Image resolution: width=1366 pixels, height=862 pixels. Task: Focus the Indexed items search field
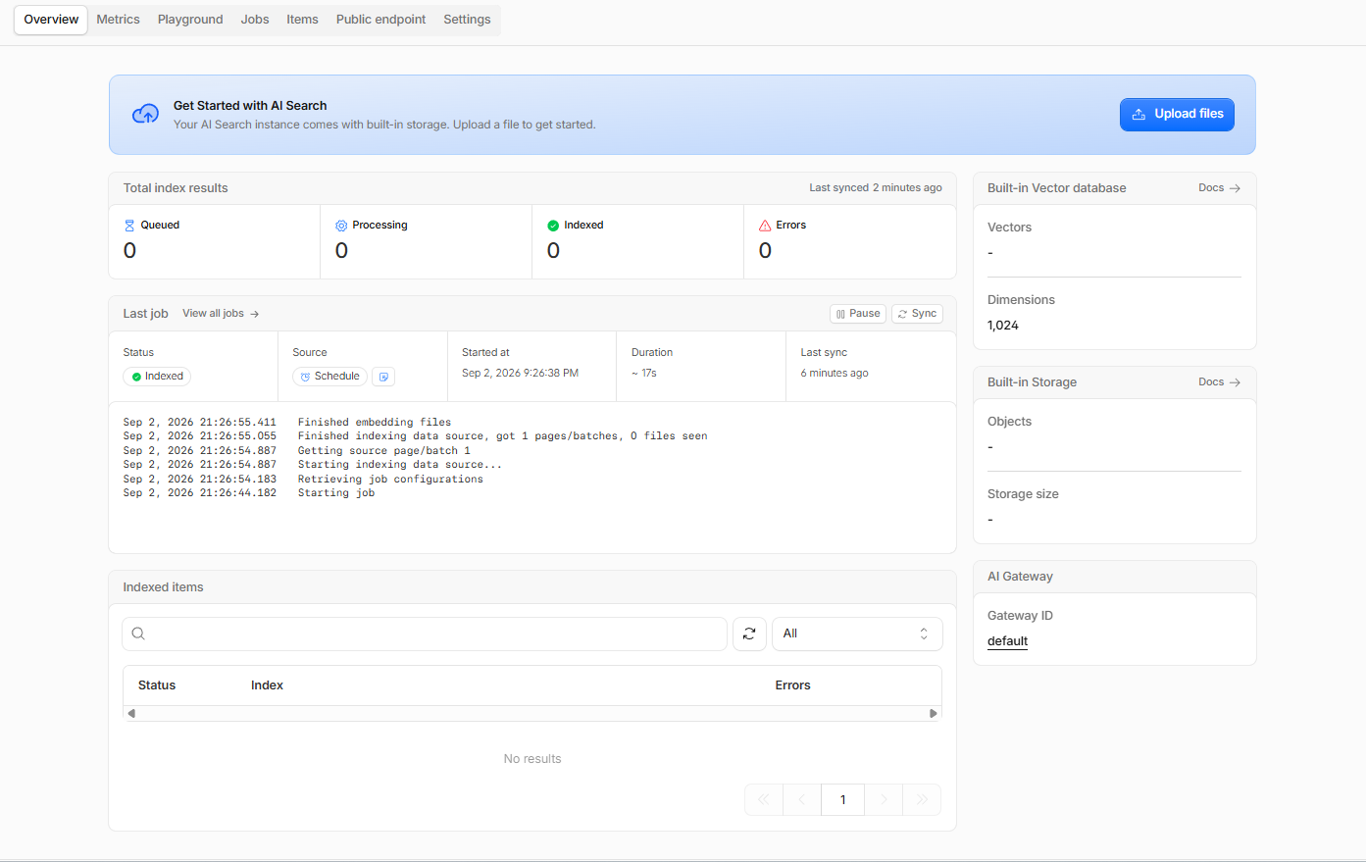tap(425, 634)
